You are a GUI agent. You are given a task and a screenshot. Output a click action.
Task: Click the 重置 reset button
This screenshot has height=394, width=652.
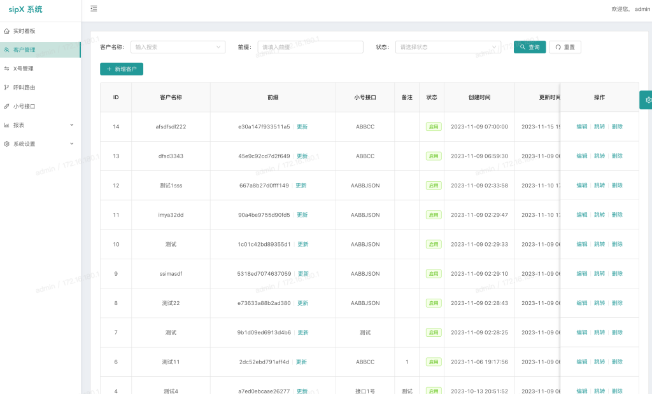coord(565,47)
